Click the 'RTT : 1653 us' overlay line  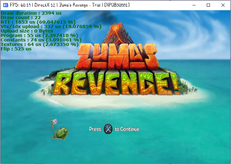pos(38,22)
